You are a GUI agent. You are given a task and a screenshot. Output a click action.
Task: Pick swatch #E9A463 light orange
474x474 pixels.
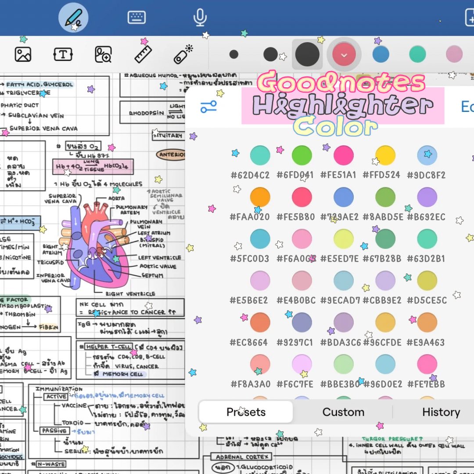(427, 323)
